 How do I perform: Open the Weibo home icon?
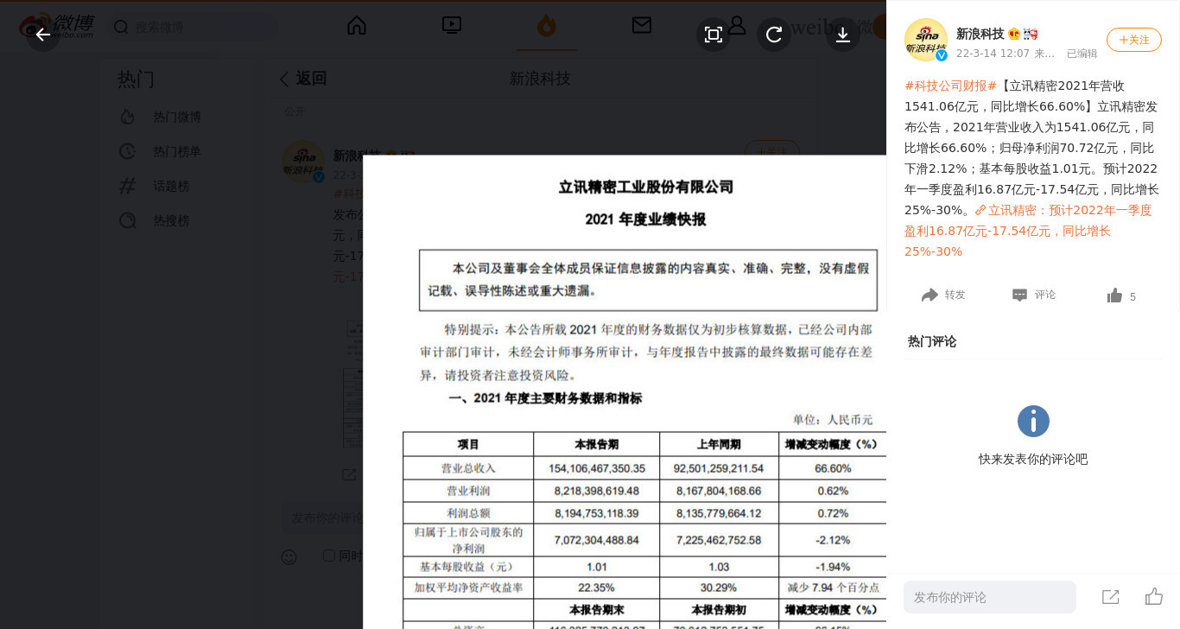point(357,25)
